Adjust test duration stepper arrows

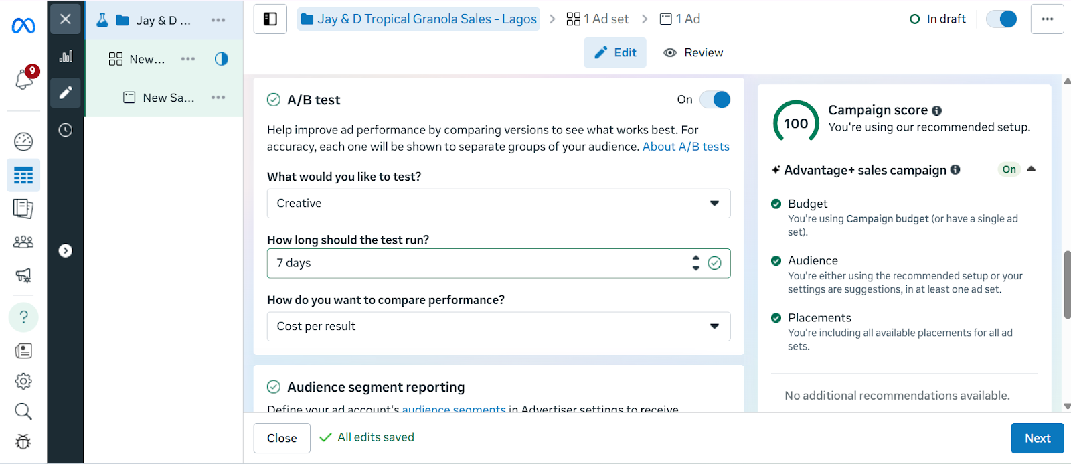tap(696, 263)
